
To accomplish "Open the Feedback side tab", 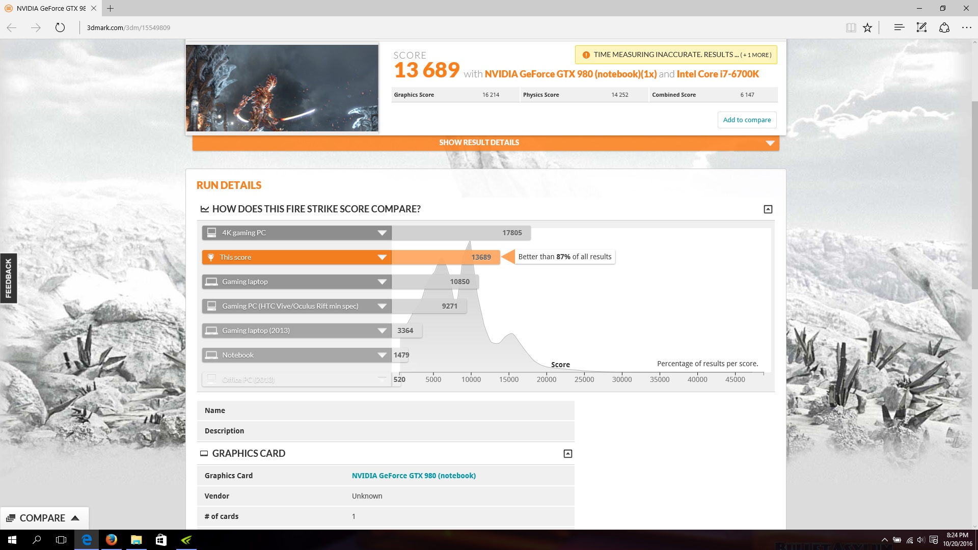I will pyautogui.click(x=8, y=278).
